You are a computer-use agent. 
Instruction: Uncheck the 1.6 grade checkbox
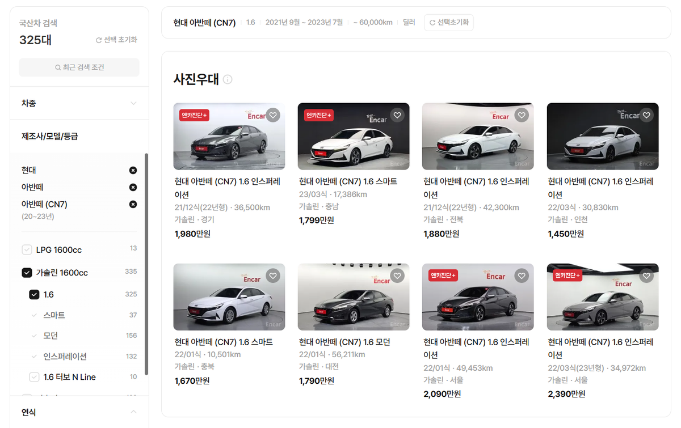[x=34, y=295]
